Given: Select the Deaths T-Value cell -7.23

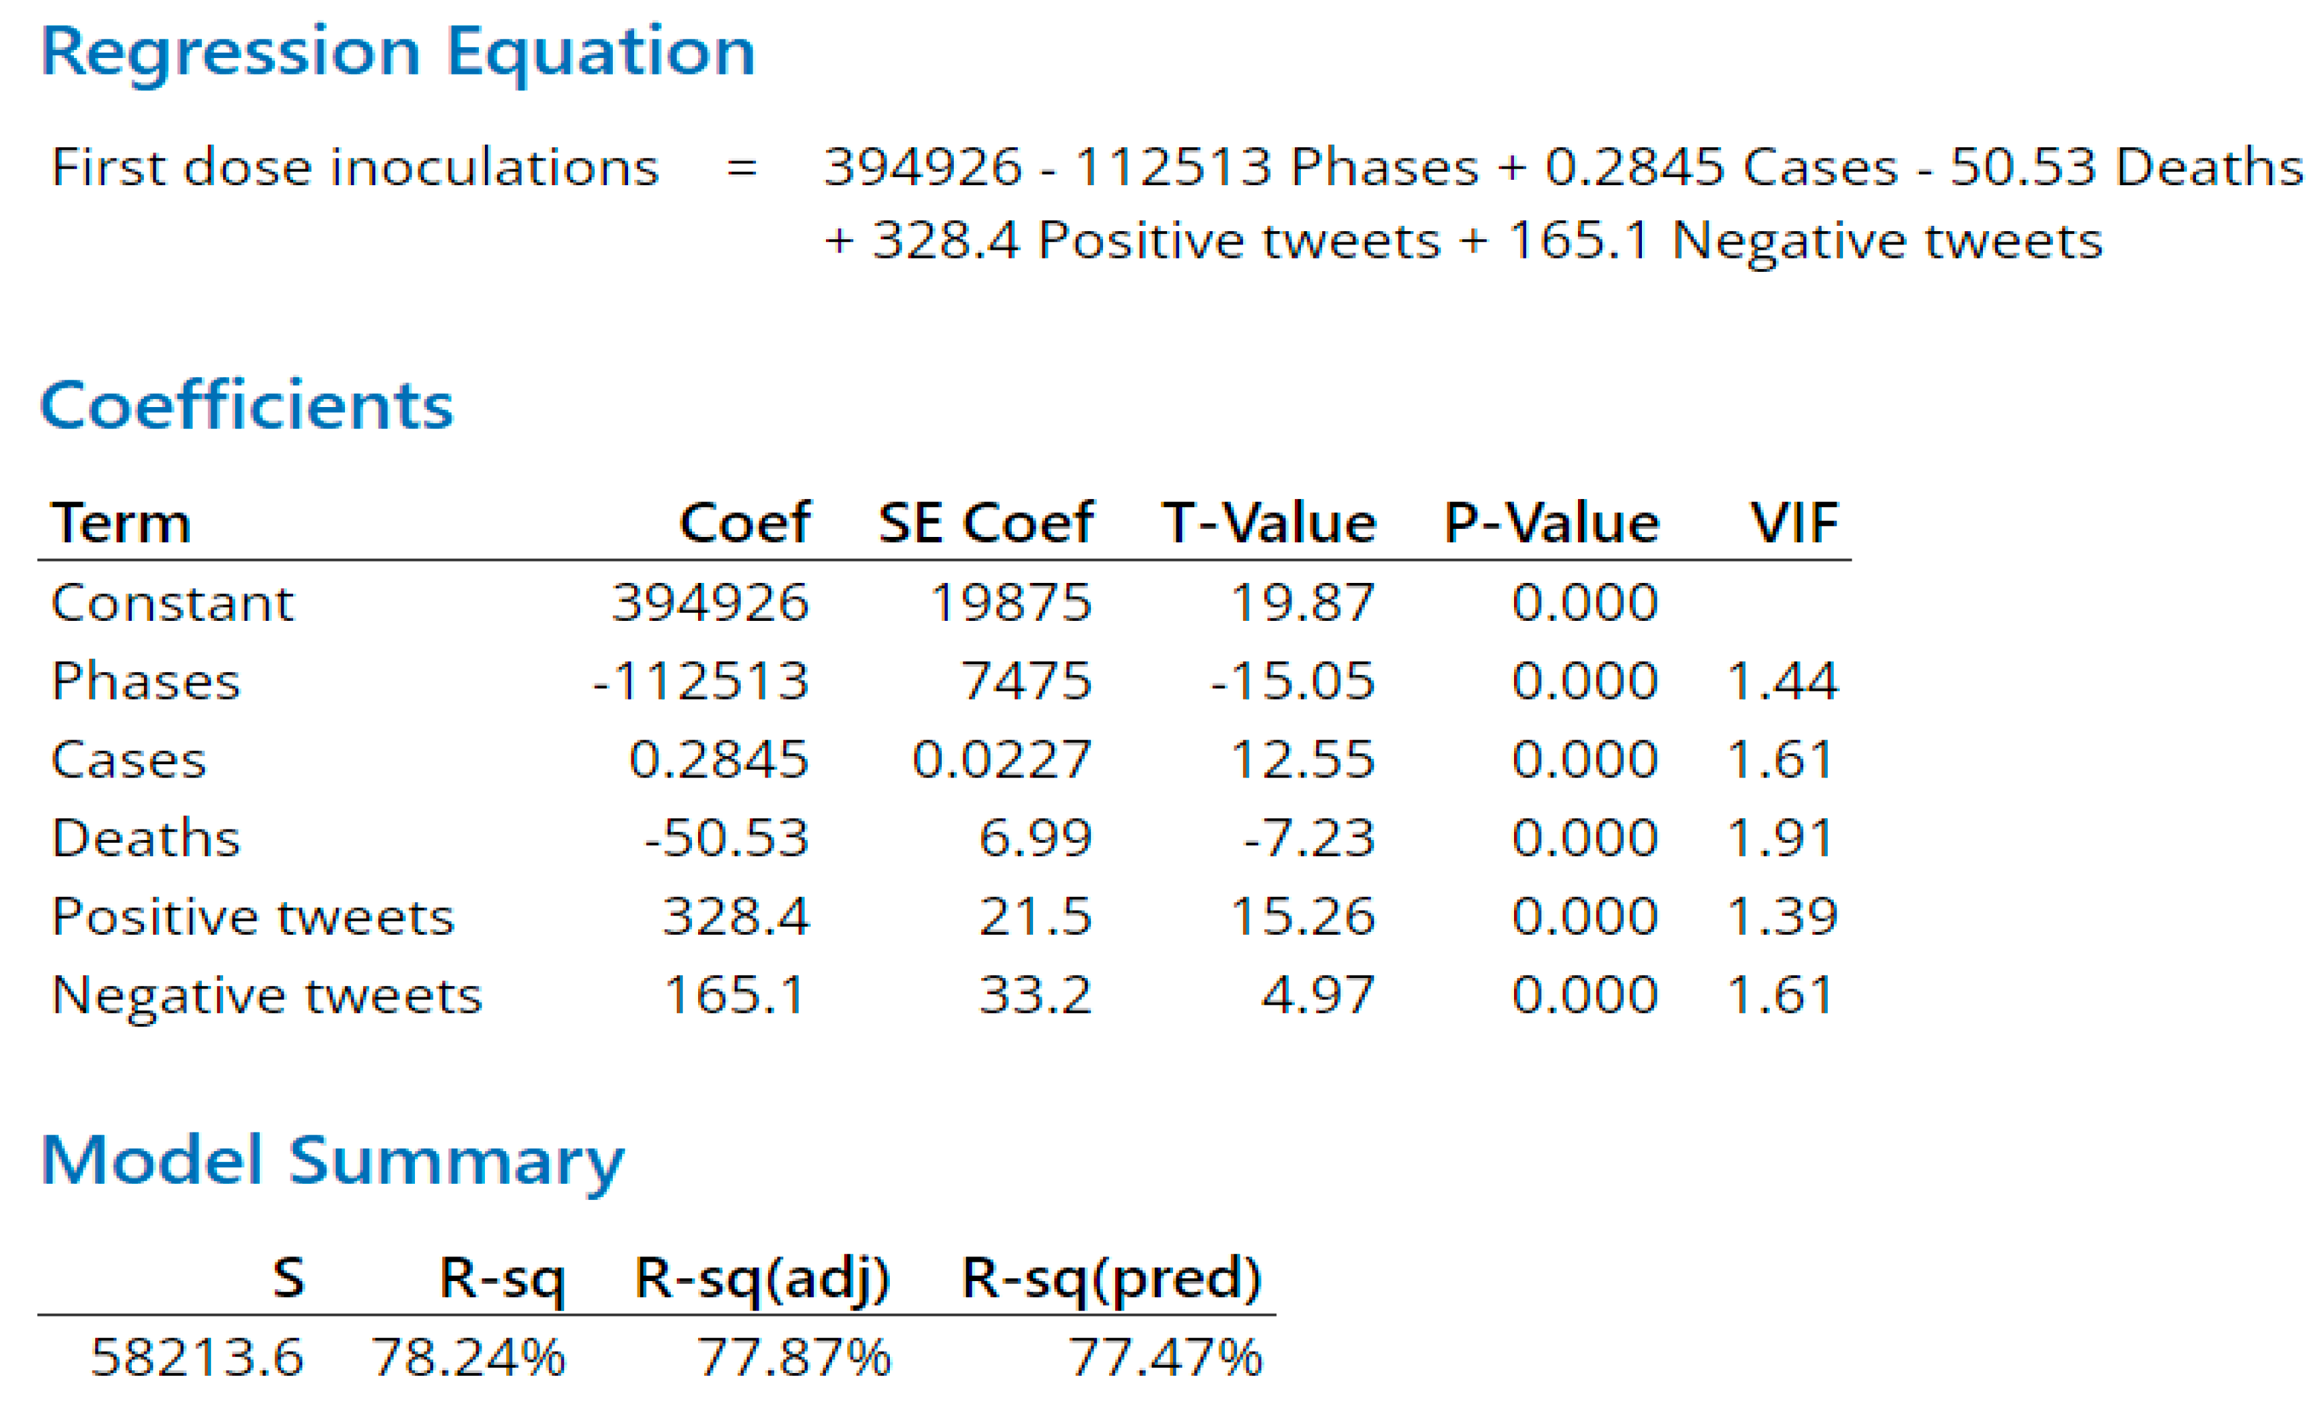Looking at the screenshot, I should pyautogui.click(x=1309, y=838).
